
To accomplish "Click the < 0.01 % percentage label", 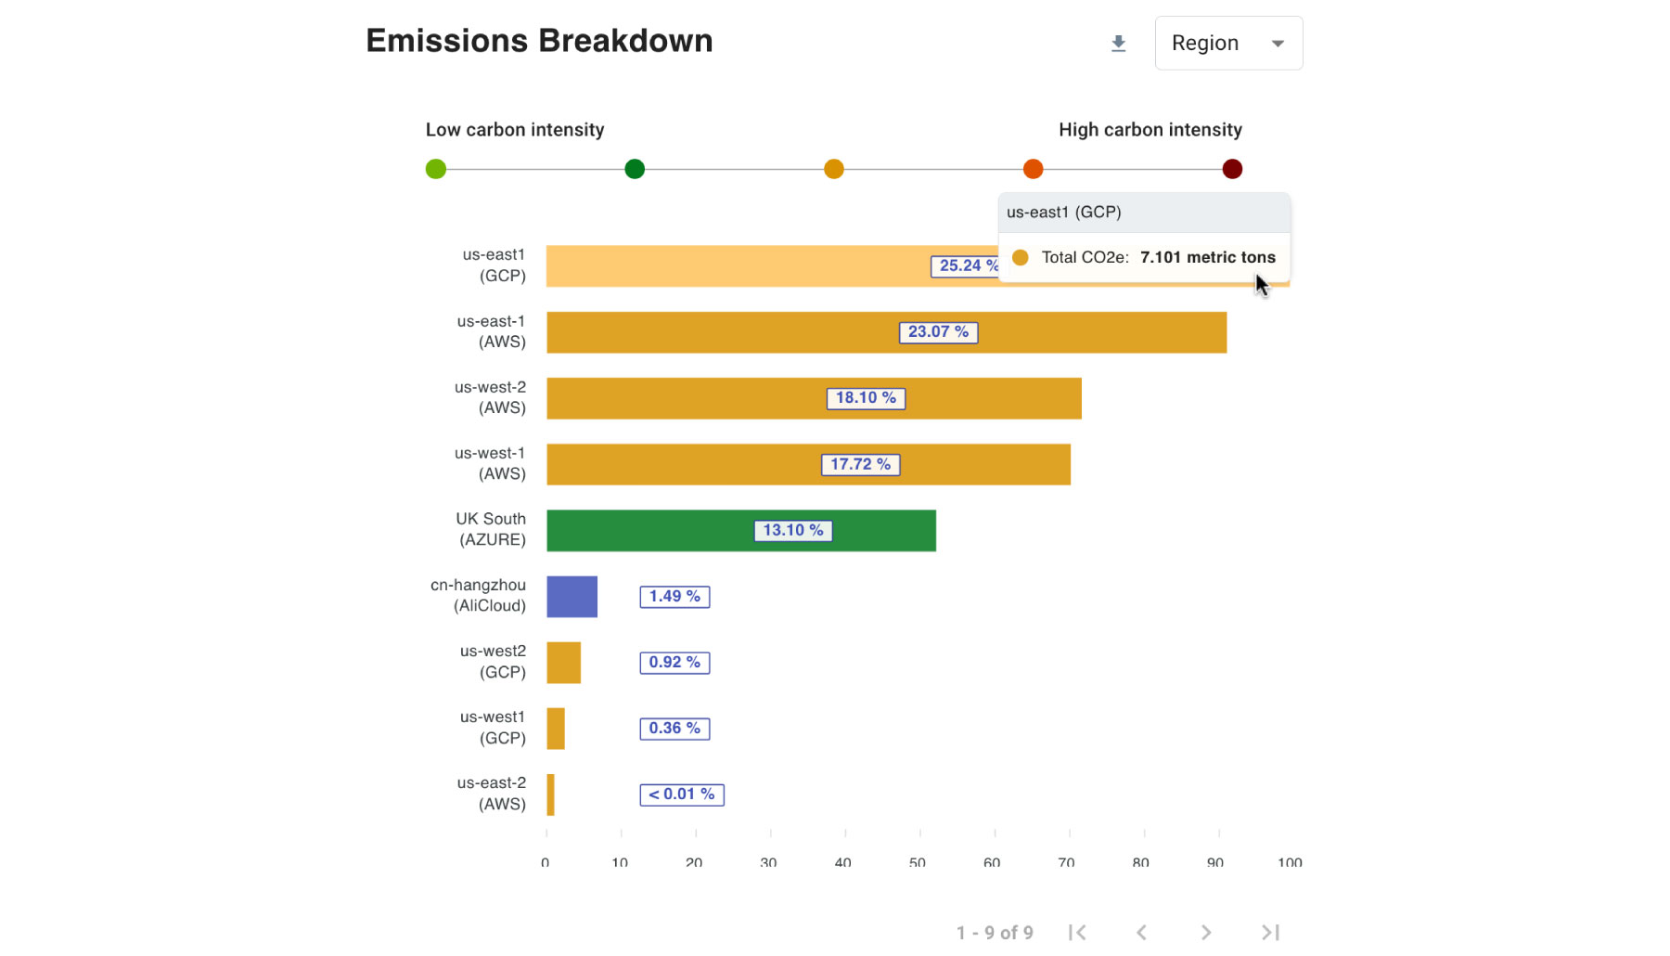I will [682, 795].
